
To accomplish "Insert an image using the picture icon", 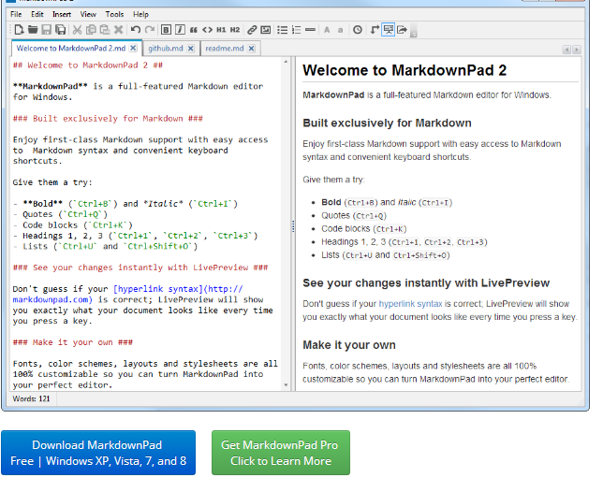I will (266, 30).
